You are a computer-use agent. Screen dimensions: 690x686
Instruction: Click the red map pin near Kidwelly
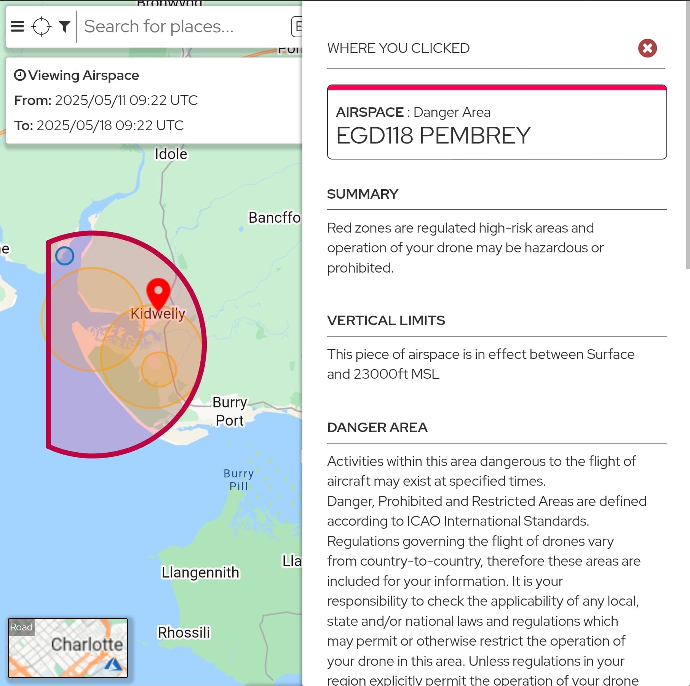158,294
